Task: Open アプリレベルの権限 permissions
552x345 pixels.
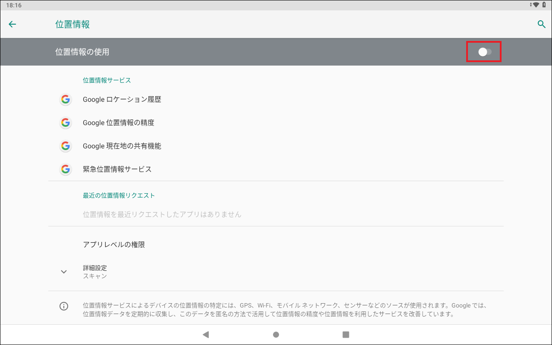Action: point(114,245)
